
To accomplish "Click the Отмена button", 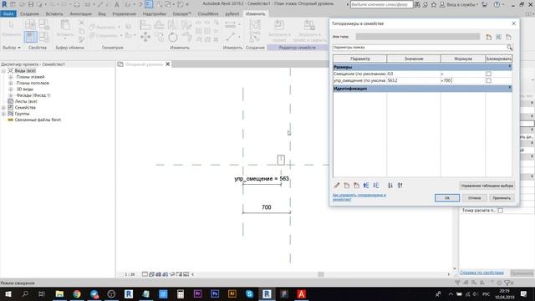I will coord(474,198).
